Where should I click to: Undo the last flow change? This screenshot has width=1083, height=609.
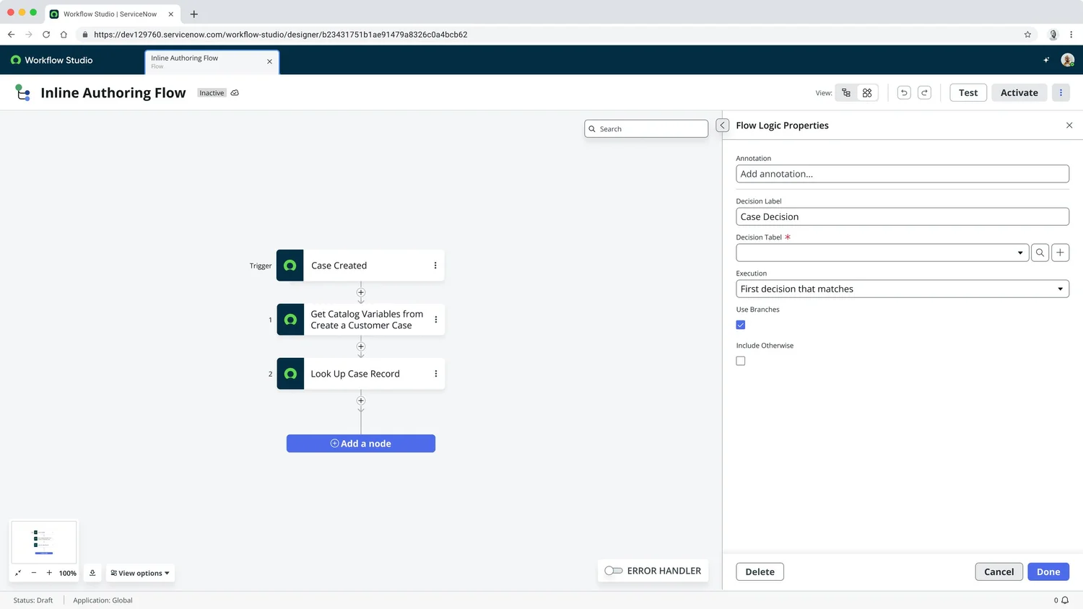click(904, 92)
